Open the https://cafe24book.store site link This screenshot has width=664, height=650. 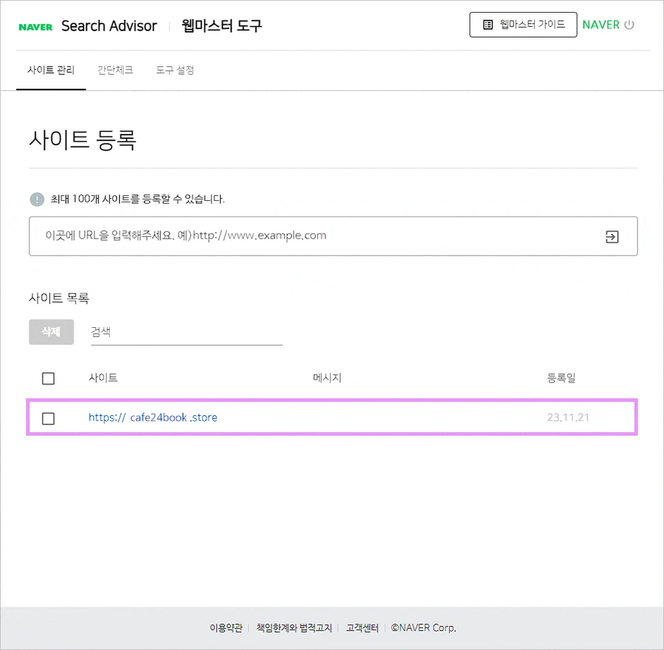point(153,417)
